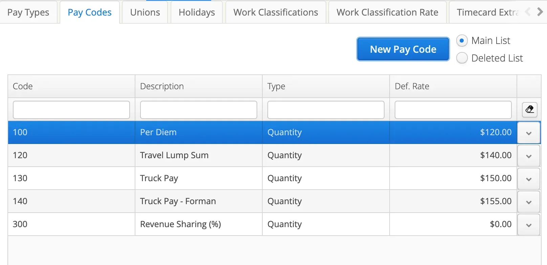Screen dimensions: 547x265
Task: Select the code 120 cell
Action: 71,155
